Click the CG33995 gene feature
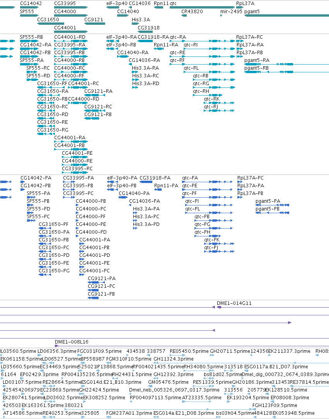This screenshot has width=329, height=419. pyautogui.click(x=71, y=7)
